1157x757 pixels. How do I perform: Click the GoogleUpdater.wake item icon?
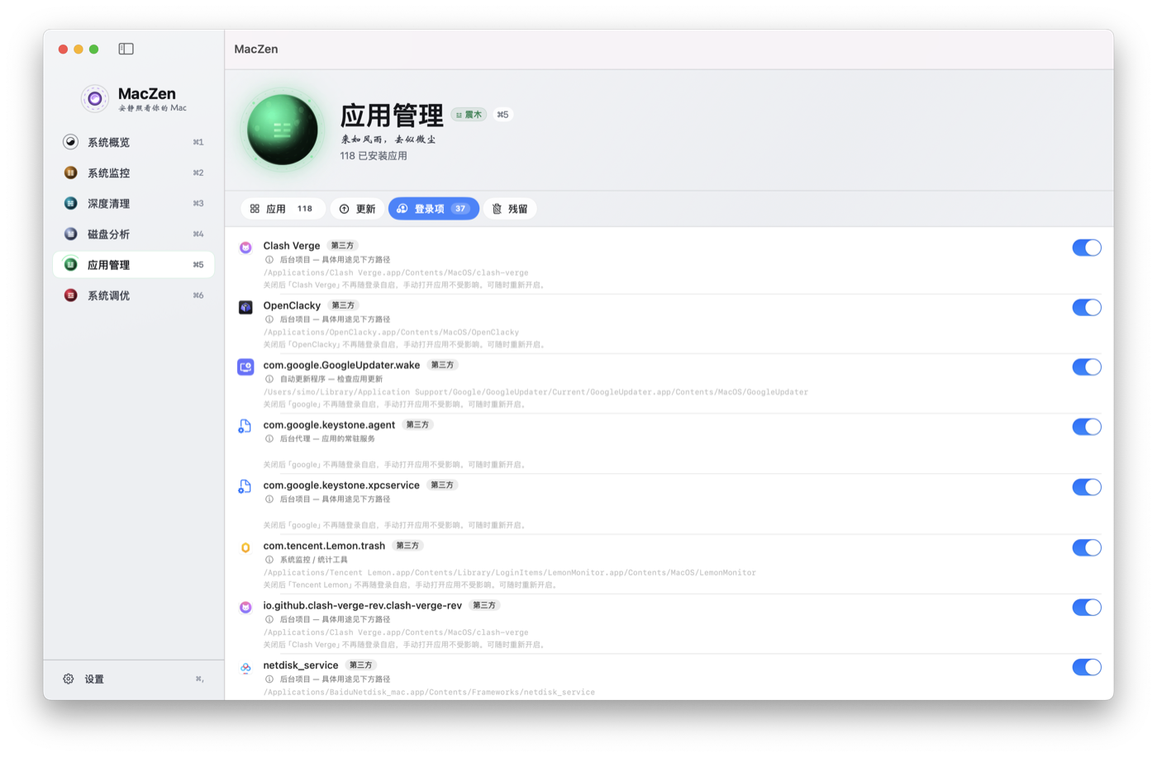tap(245, 367)
